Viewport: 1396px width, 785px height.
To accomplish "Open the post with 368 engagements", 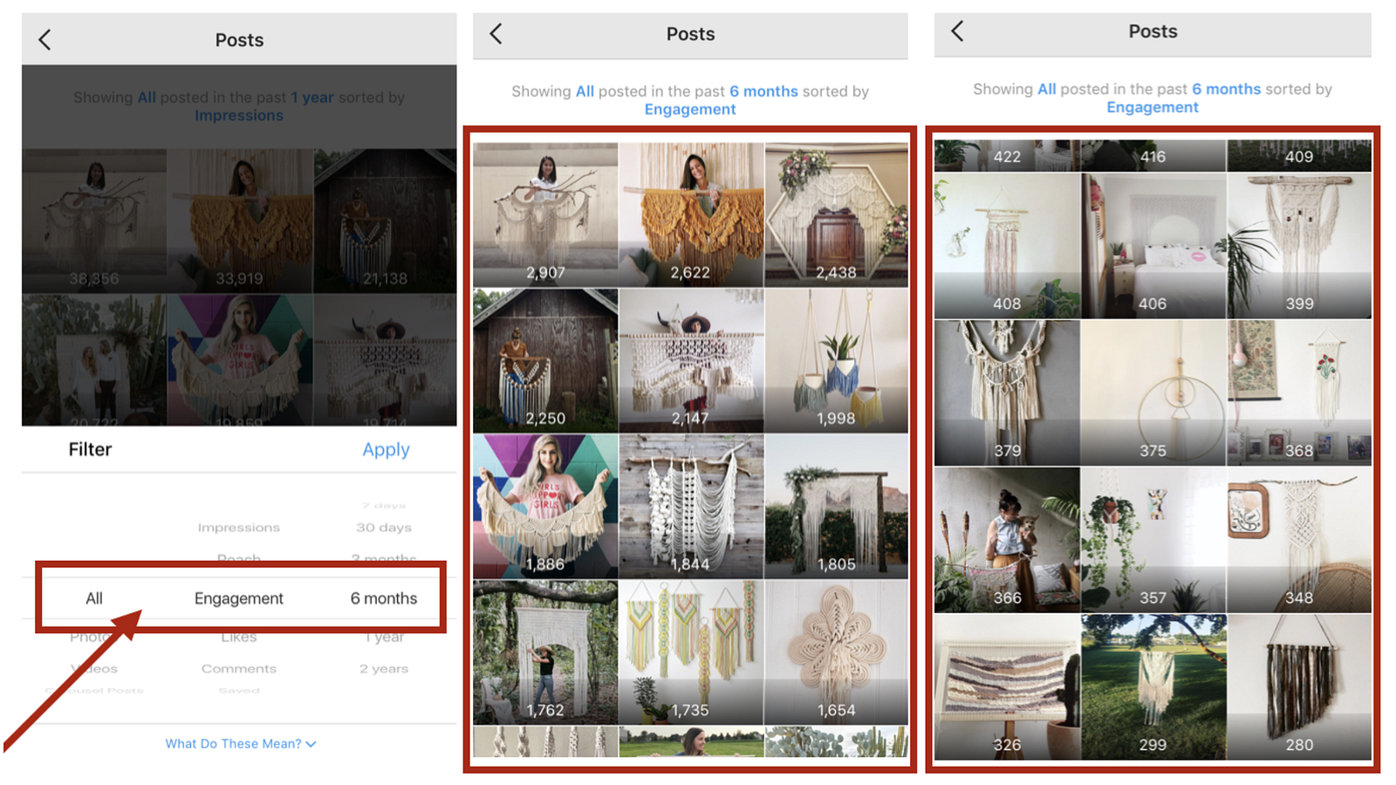I will (x=1299, y=392).
